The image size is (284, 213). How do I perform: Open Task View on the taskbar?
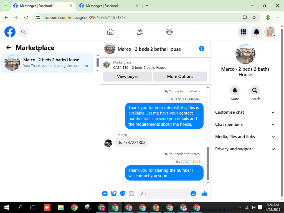(33, 207)
